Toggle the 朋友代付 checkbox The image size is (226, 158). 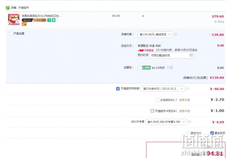(188, 133)
